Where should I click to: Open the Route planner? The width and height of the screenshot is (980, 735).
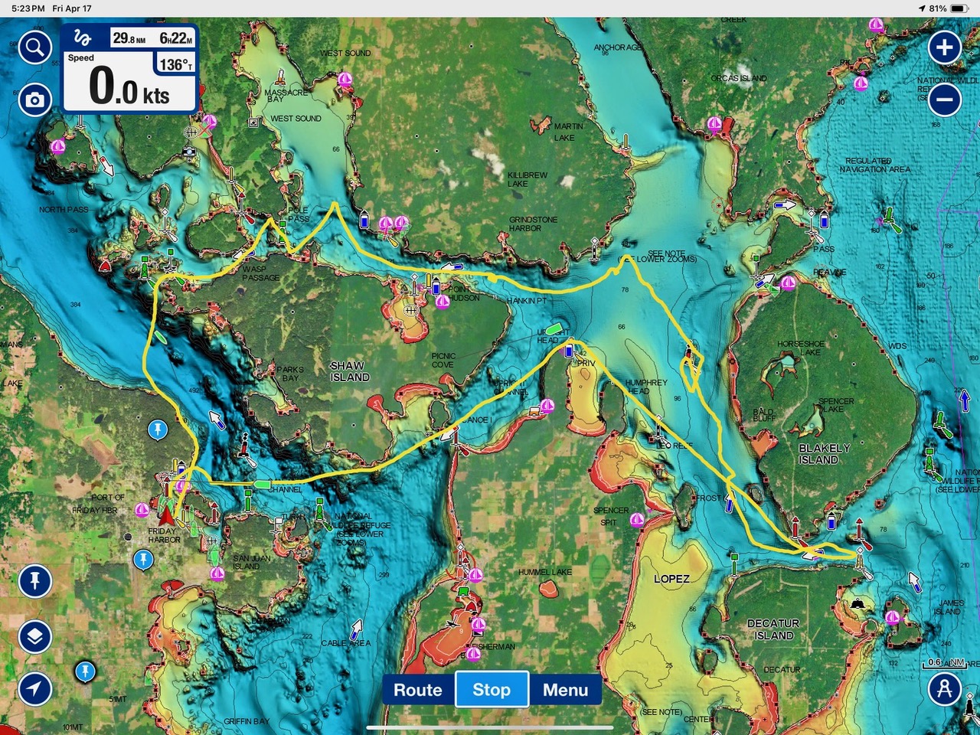[418, 690]
